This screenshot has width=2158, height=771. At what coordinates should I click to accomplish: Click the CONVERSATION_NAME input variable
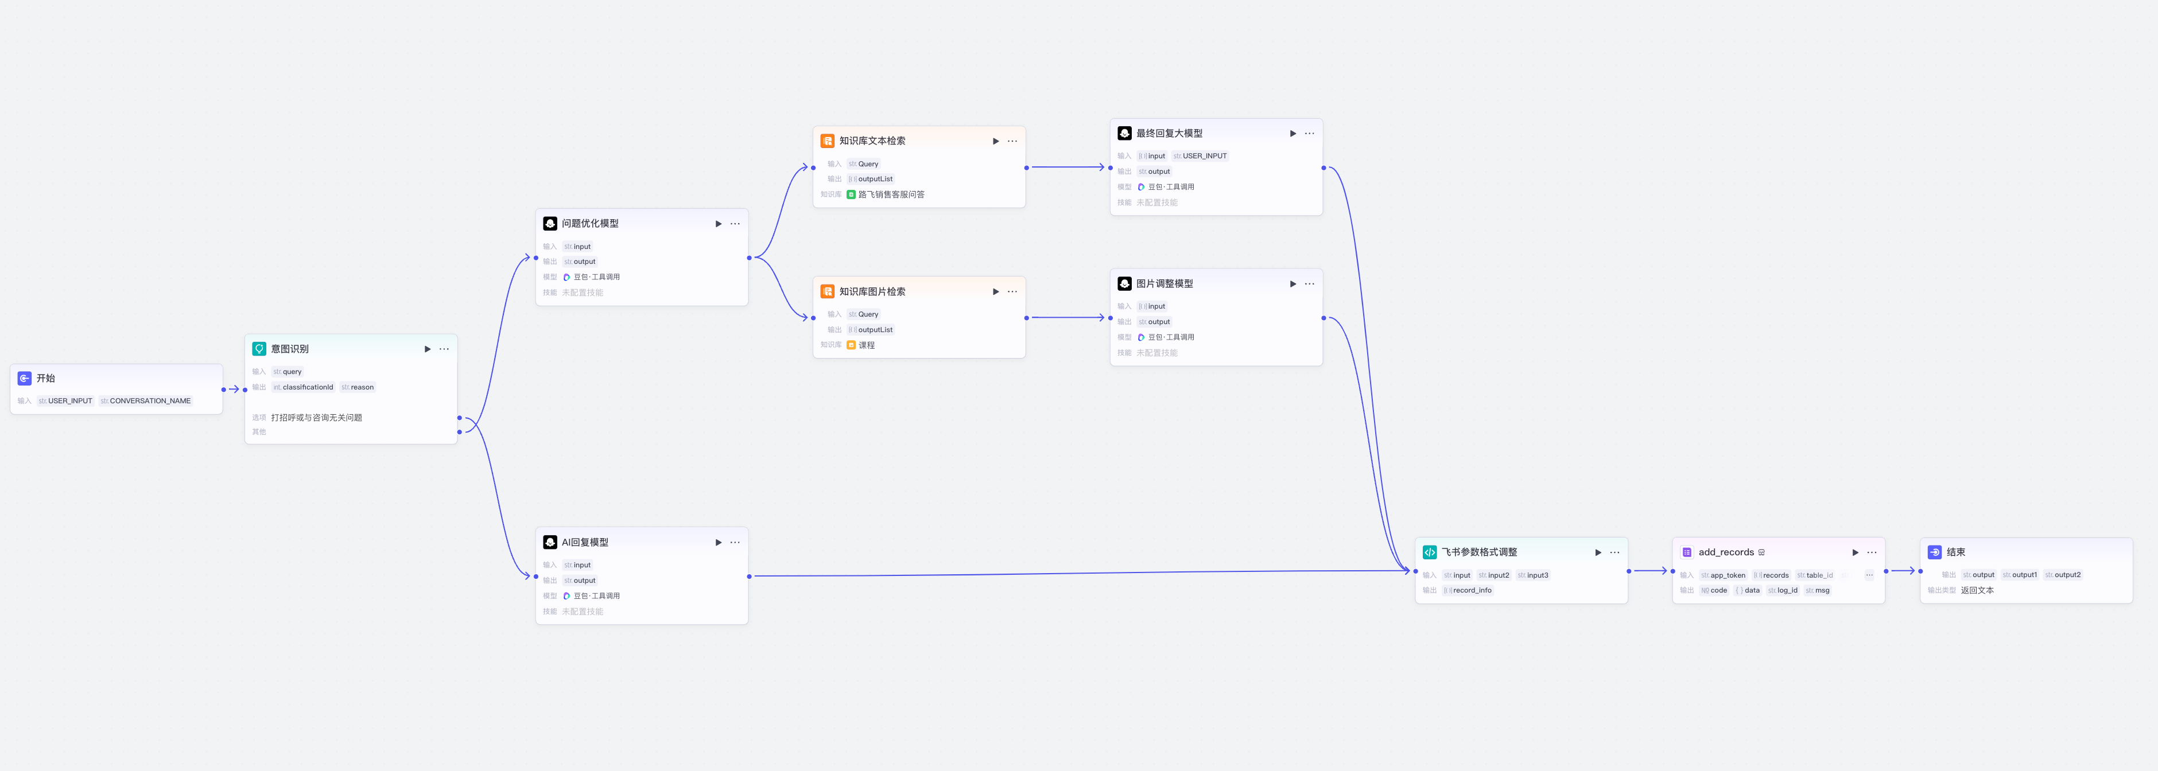point(146,401)
